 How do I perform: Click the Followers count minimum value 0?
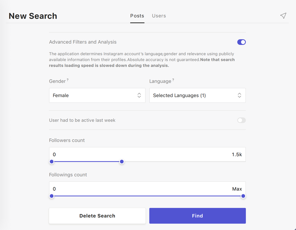point(54,155)
